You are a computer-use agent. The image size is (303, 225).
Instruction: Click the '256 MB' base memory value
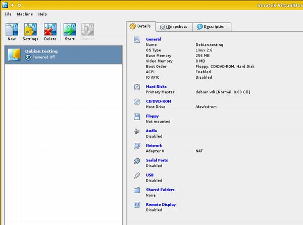pyautogui.click(x=203, y=55)
